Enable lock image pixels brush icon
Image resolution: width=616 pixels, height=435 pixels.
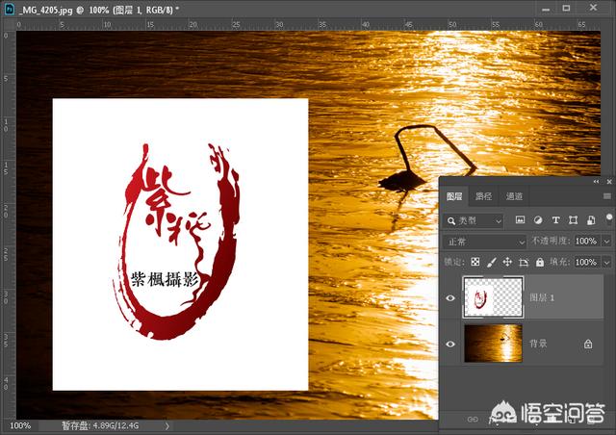[x=491, y=262]
